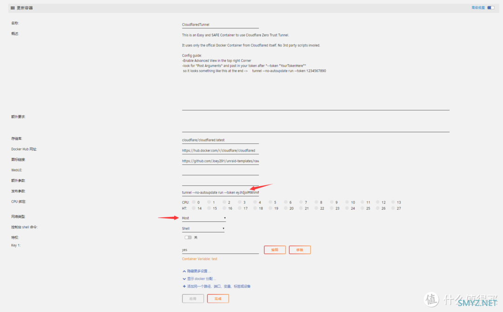Click the advanced view link text
This screenshot has height=312, width=503.
click(478, 8)
